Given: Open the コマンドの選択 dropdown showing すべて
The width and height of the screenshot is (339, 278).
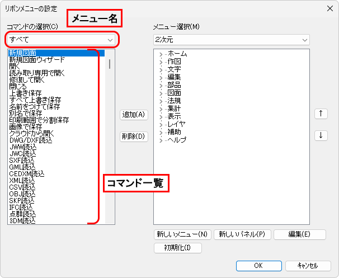Looking at the screenshot, I should point(62,40).
